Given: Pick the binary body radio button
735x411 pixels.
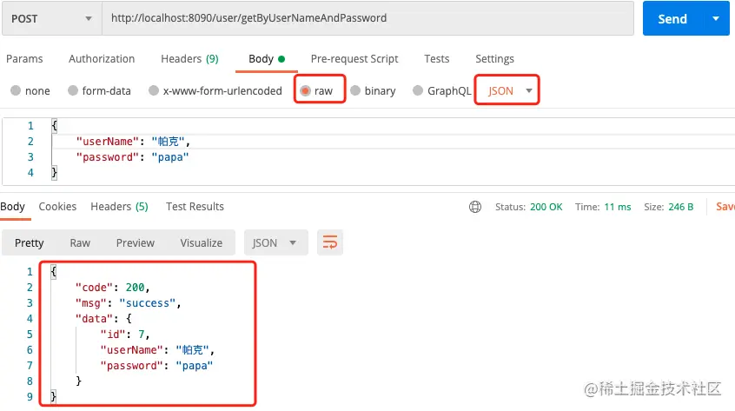Looking at the screenshot, I should click(355, 90).
